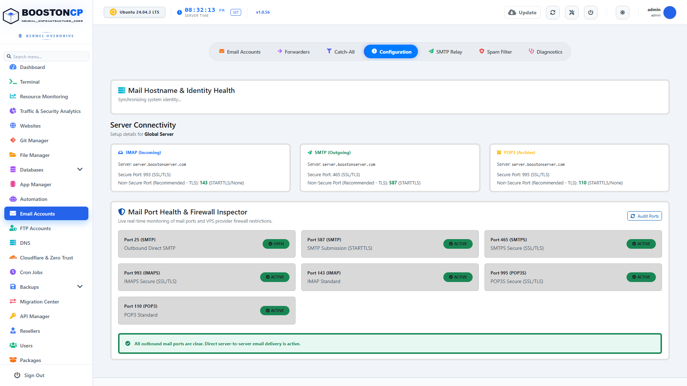Open Migration Center in sidebar
This screenshot has width=687, height=386.
click(x=46, y=302)
